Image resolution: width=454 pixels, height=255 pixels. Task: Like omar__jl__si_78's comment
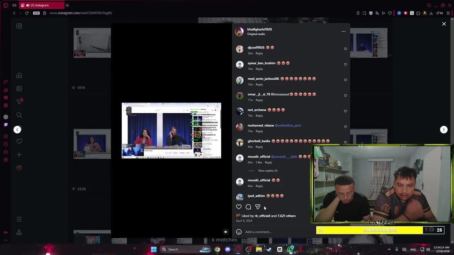(x=345, y=96)
